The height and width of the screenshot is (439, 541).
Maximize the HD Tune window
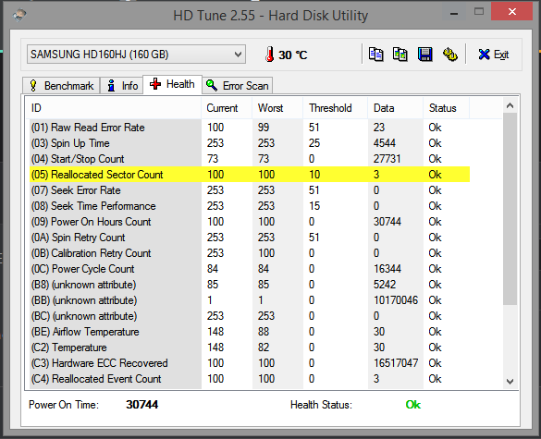[x=479, y=12]
